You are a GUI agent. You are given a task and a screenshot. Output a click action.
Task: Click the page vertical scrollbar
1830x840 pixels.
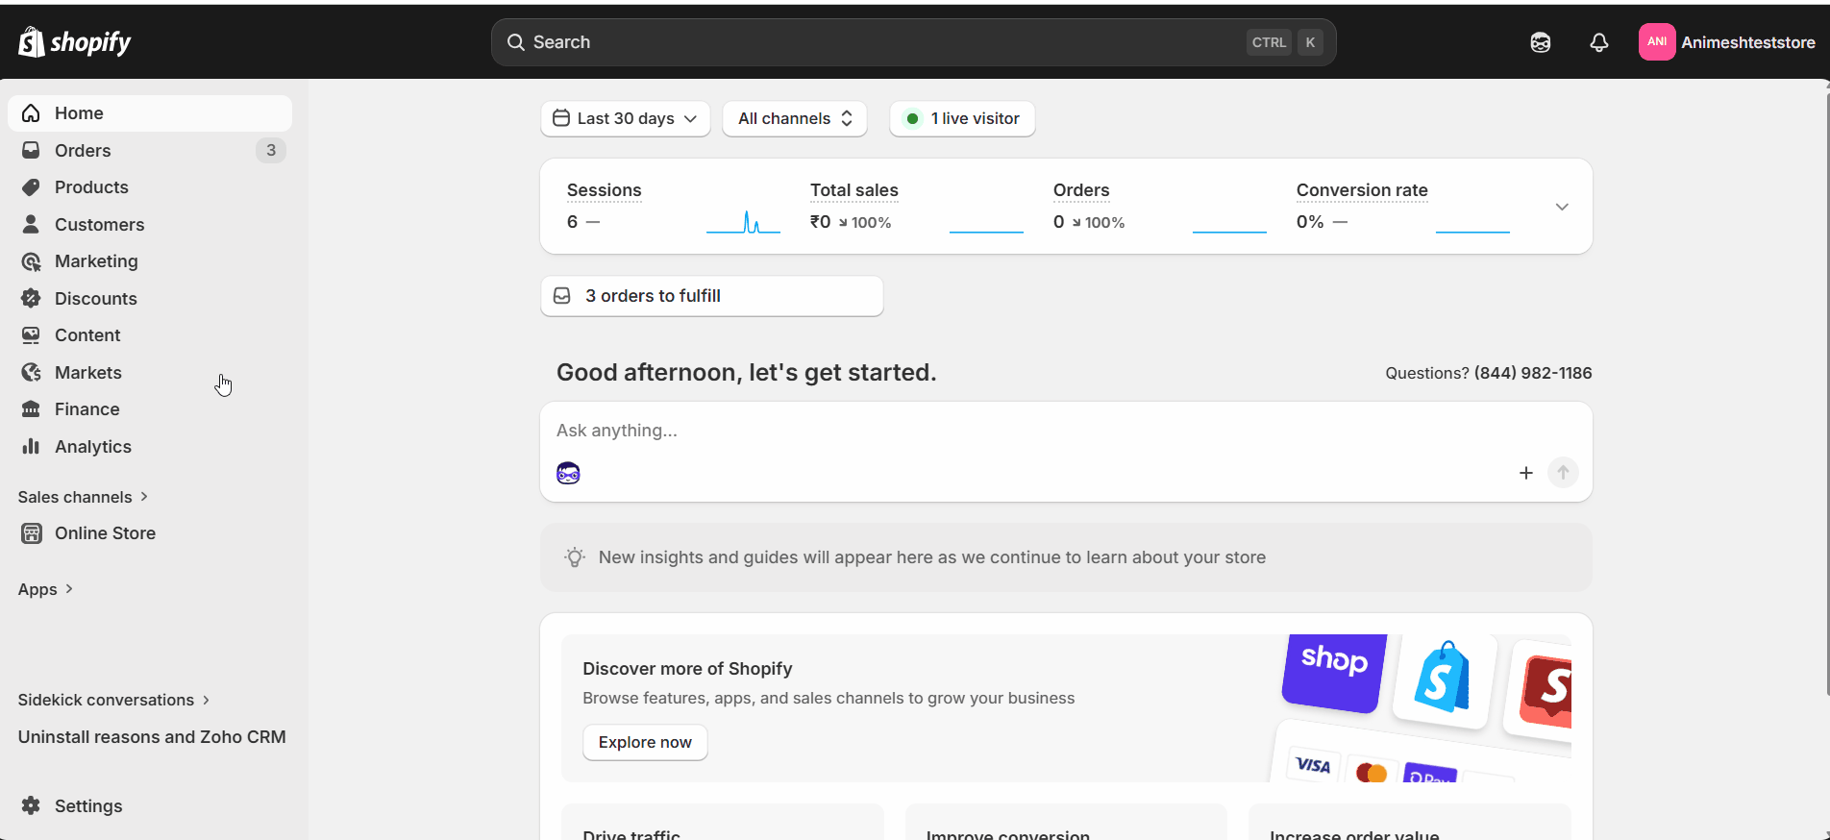[1827, 392]
